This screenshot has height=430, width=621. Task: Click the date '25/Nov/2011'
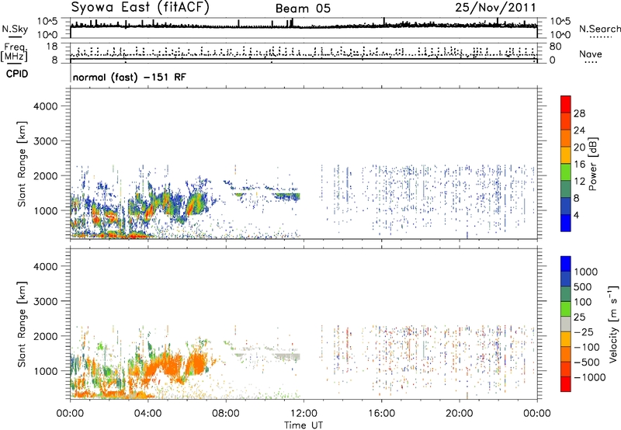pos(495,8)
